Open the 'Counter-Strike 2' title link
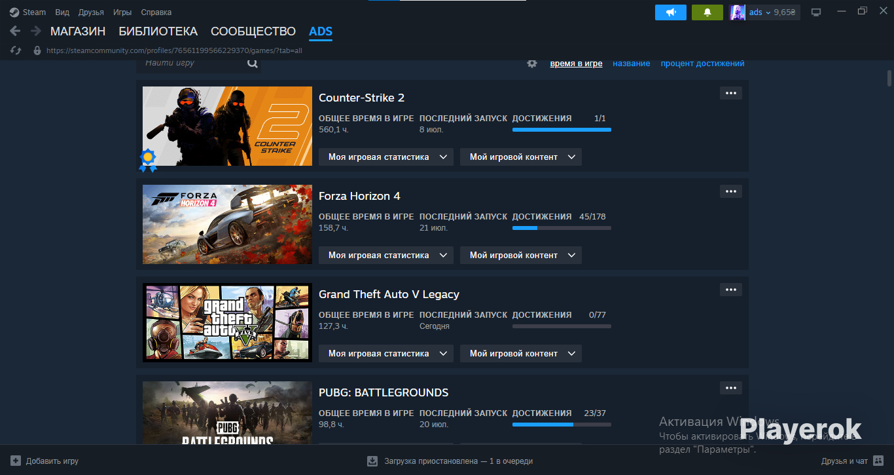 click(x=361, y=98)
